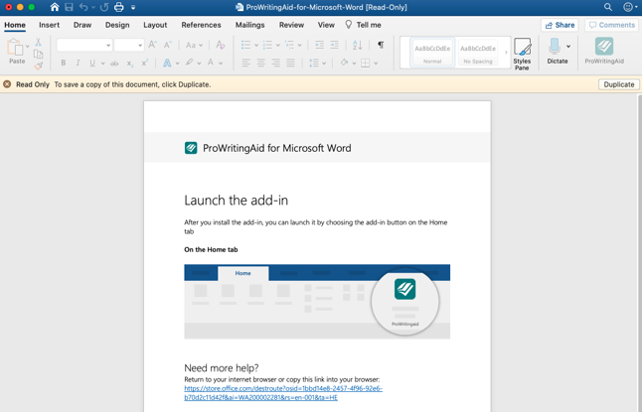
Task: Toggle underline formatting
Action: point(92,63)
